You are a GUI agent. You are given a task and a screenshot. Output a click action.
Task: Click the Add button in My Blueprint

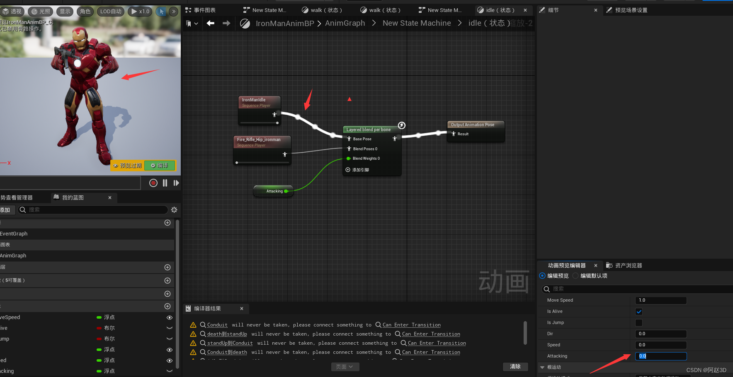coord(7,210)
